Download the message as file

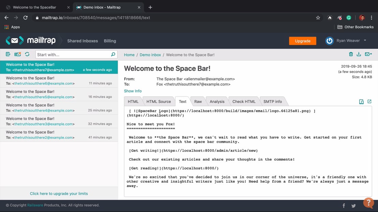[359, 54]
